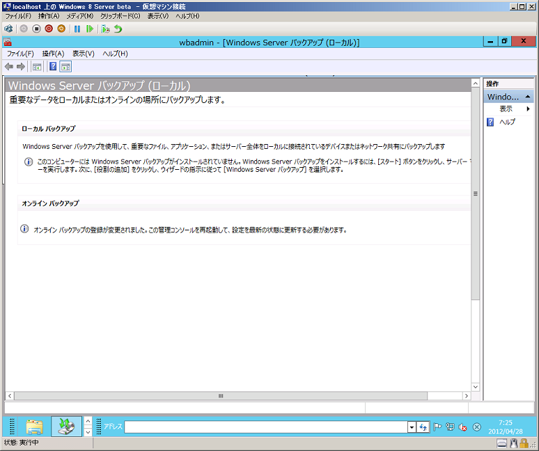Open the メディア(M) menu of VM window
The height and width of the screenshot is (451, 539).
pos(79,16)
